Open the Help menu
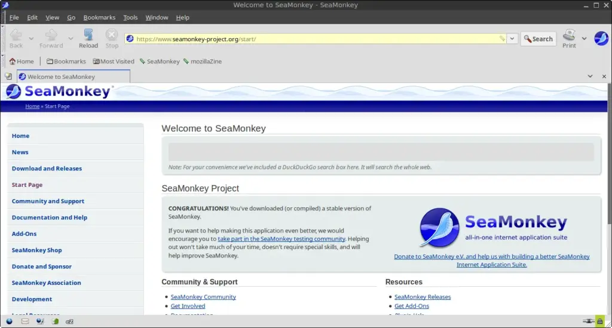The height and width of the screenshot is (328, 612). point(182,17)
